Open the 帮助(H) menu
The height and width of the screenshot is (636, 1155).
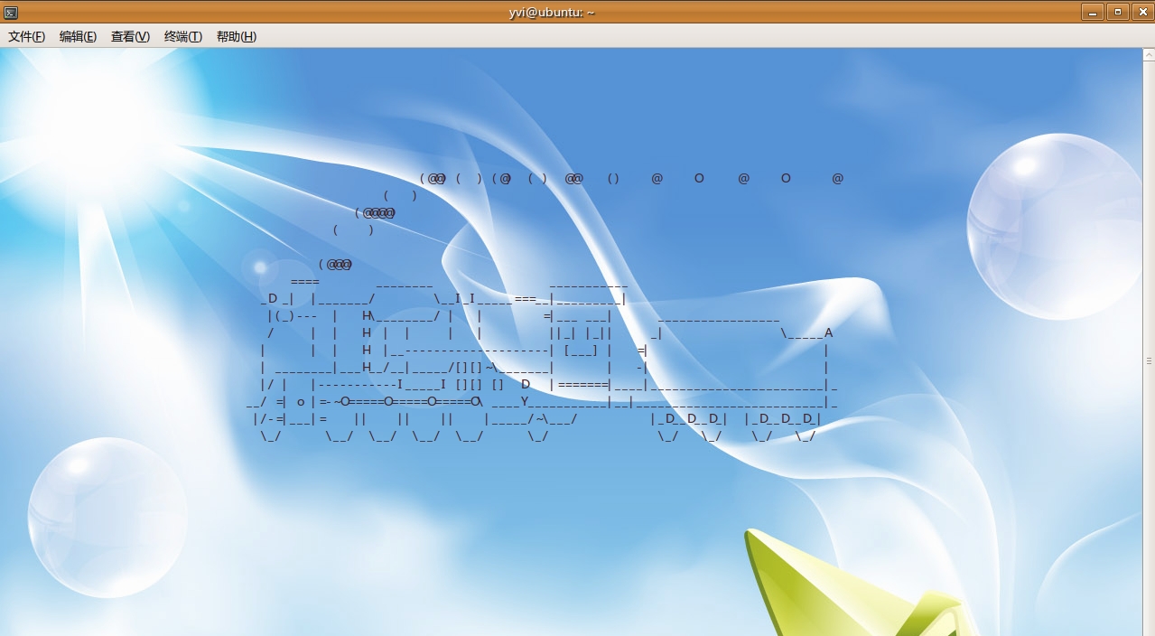pyautogui.click(x=237, y=37)
